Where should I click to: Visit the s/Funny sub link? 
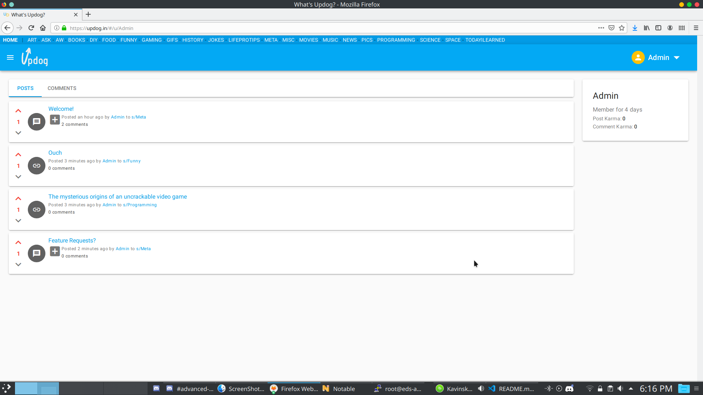coord(132,161)
